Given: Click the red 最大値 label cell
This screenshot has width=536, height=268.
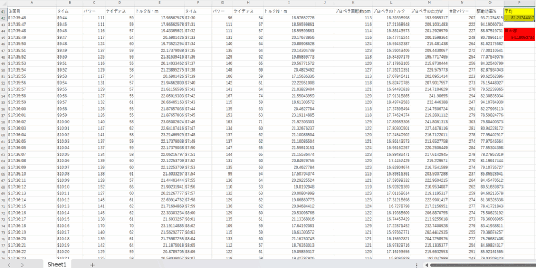Looking at the screenshot, I should (519, 31).
